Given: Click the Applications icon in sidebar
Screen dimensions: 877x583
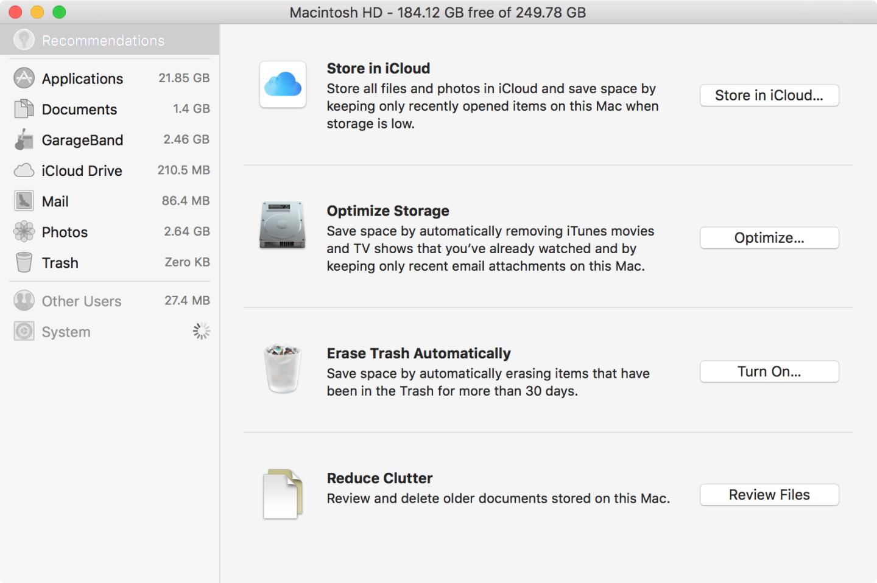Looking at the screenshot, I should (x=24, y=79).
